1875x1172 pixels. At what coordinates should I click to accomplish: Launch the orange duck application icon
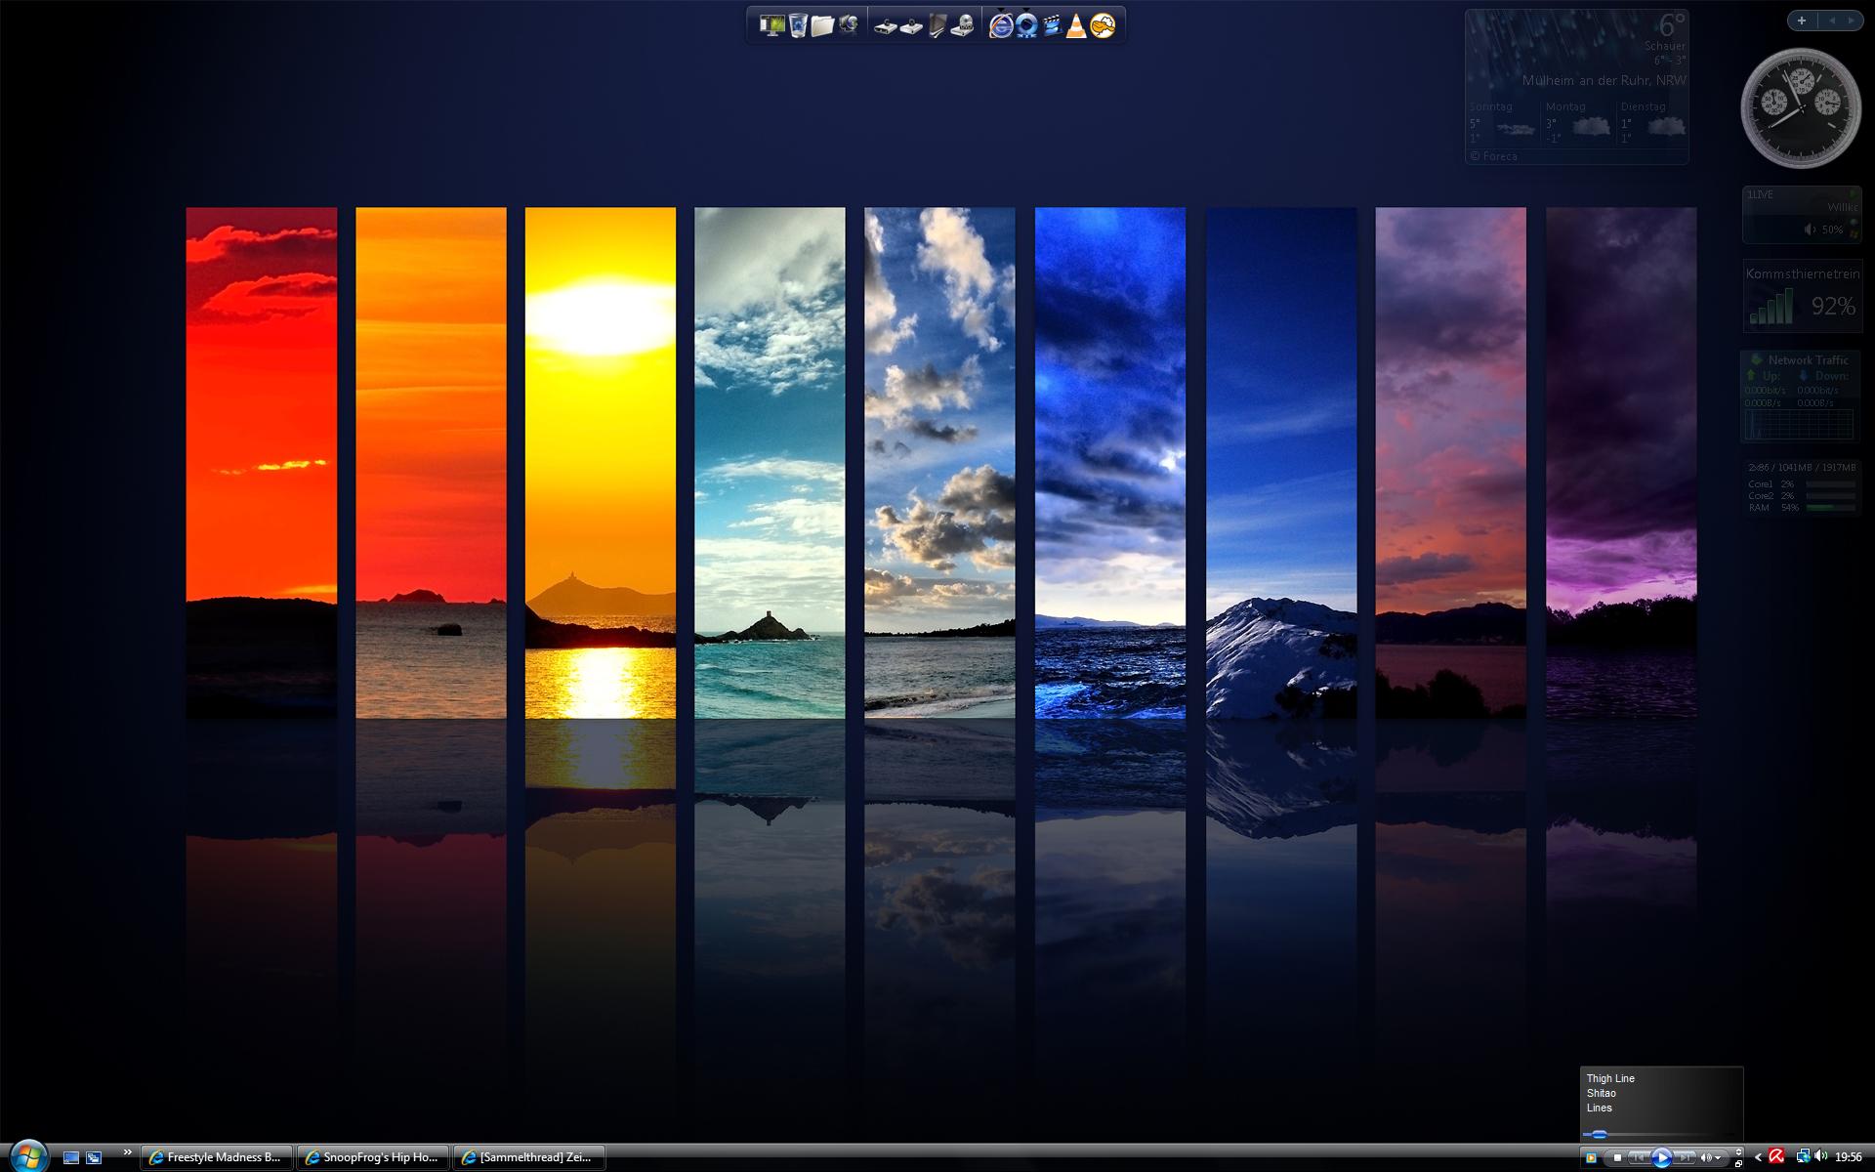pos(1103,25)
